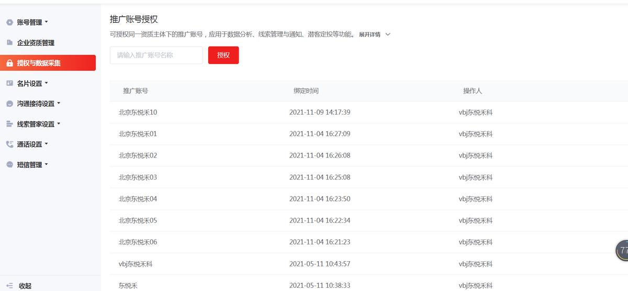Select account 北京东悦禾06
This screenshot has height=291, width=628.
click(x=138, y=242)
